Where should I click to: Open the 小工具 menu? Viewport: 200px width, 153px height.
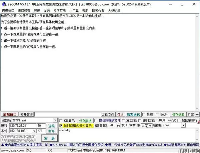coord(74,11)
